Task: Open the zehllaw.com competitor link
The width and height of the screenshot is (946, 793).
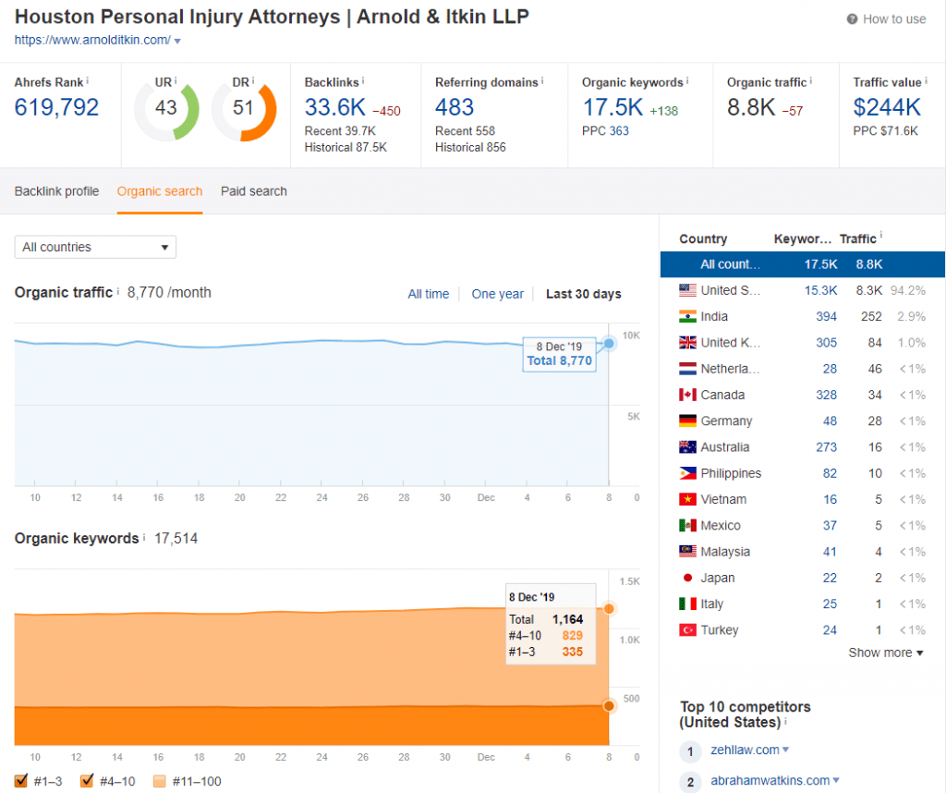Action: coord(746,750)
